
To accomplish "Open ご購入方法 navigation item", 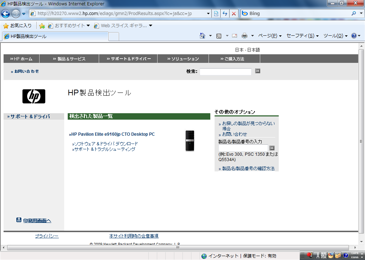I will click(x=235, y=59).
